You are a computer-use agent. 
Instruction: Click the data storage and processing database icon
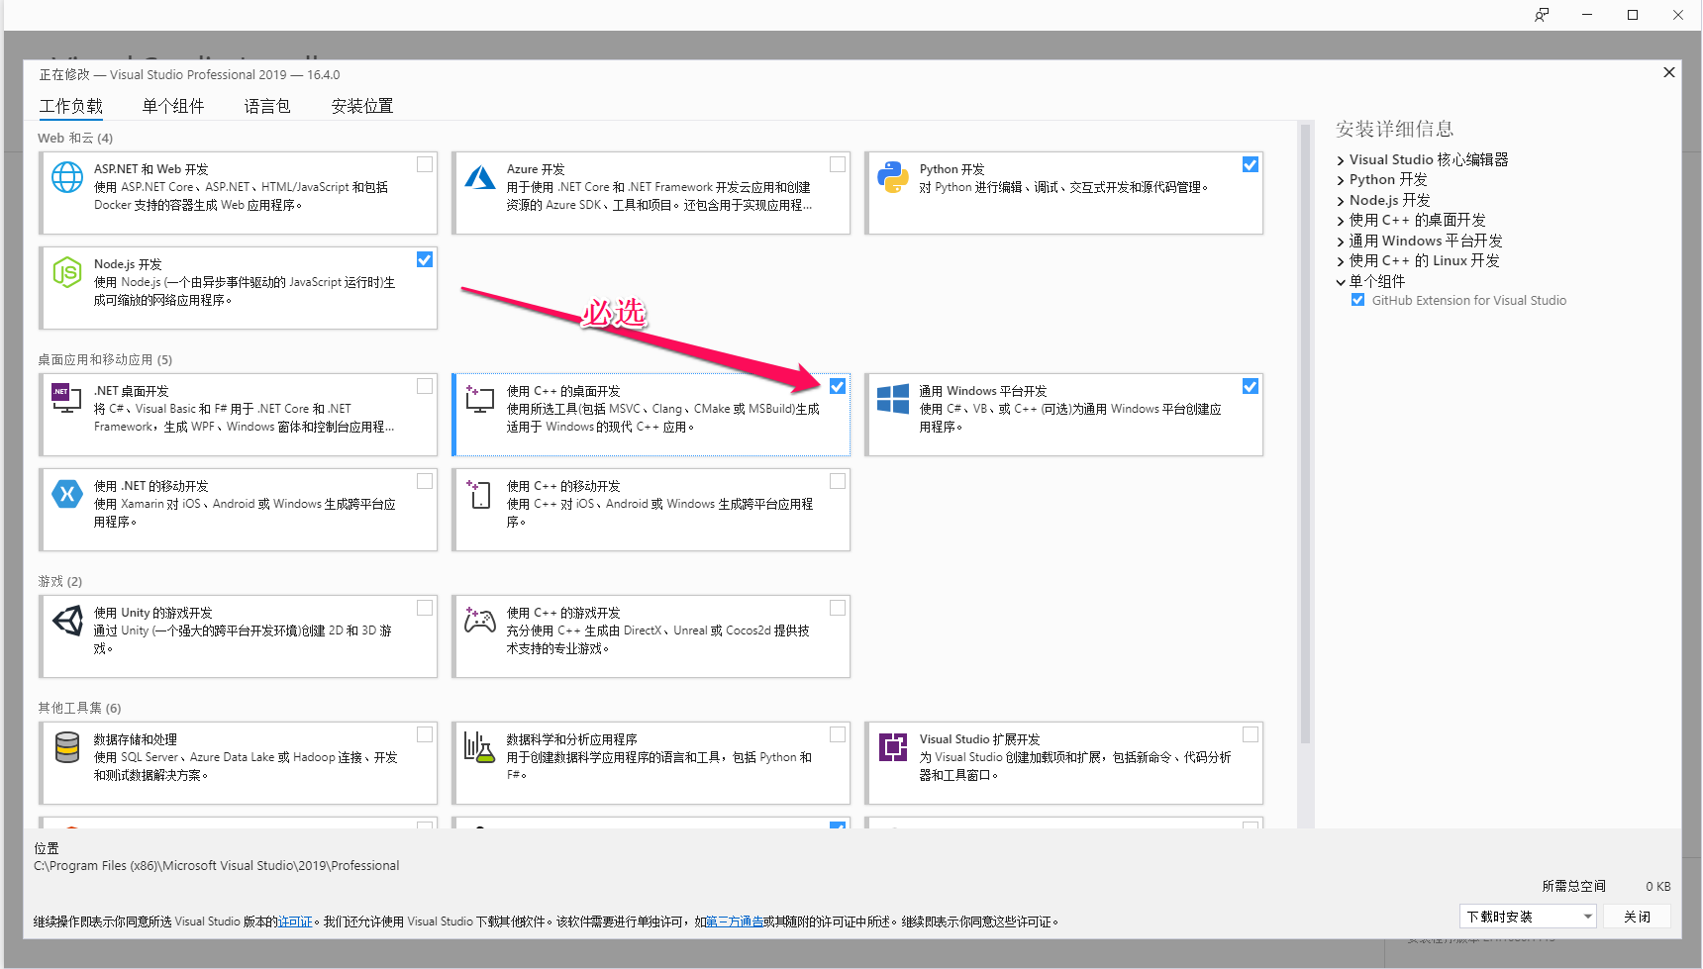pos(67,747)
